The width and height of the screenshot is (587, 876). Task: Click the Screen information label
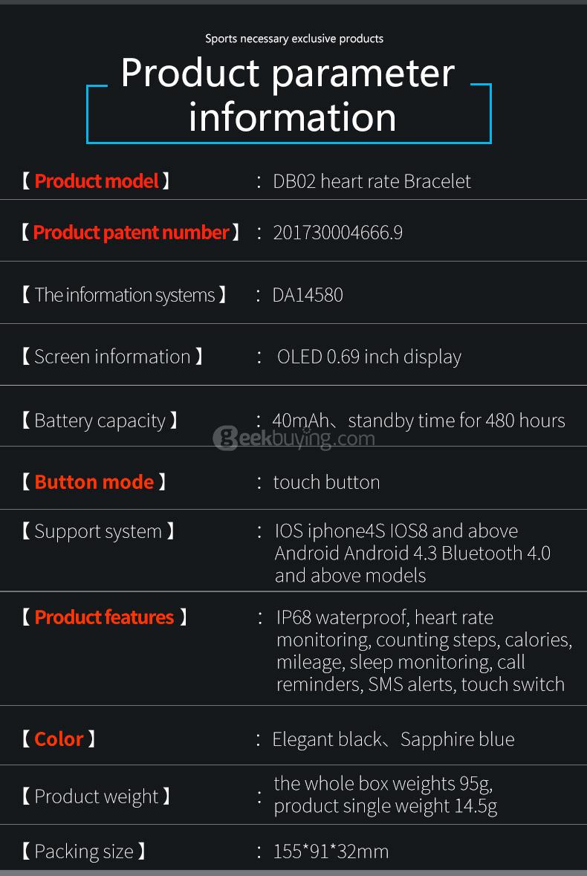[x=112, y=357]
